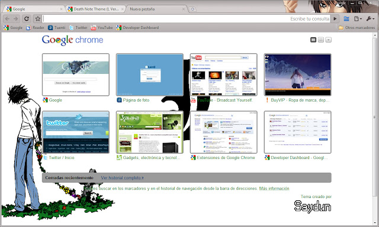Open the Más información link

(274, 189)
